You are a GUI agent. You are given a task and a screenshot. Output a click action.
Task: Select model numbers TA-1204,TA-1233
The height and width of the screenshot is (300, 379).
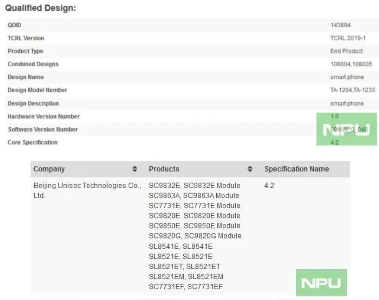pyautogui.click(x=353, y=90)
